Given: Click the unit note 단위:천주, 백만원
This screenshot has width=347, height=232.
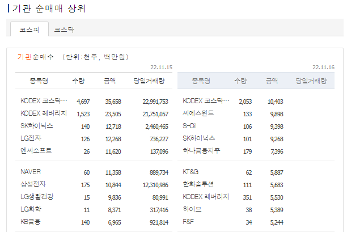Looking at the screenshot, I should click(95, 57).
